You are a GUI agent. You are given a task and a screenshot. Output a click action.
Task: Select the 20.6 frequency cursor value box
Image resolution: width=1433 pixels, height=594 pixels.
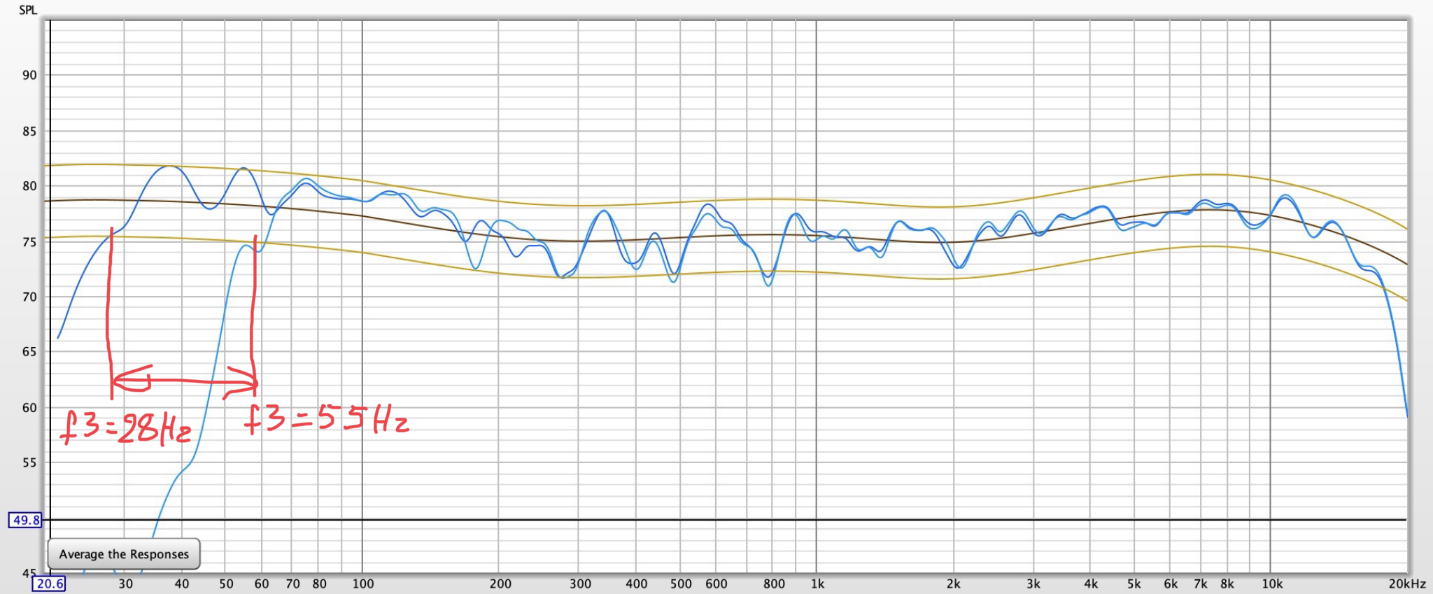(x=50, y=584)
